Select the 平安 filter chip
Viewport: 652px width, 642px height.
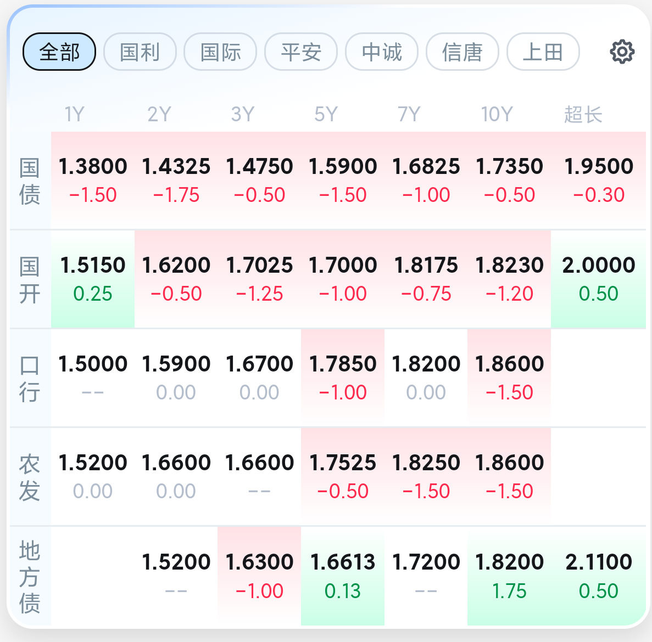click(x=301, y=52)
